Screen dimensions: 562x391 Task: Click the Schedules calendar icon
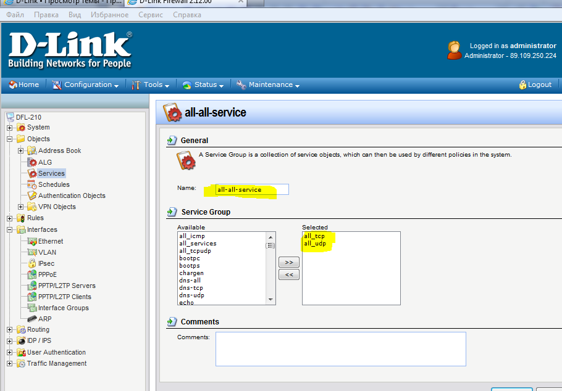32,185
